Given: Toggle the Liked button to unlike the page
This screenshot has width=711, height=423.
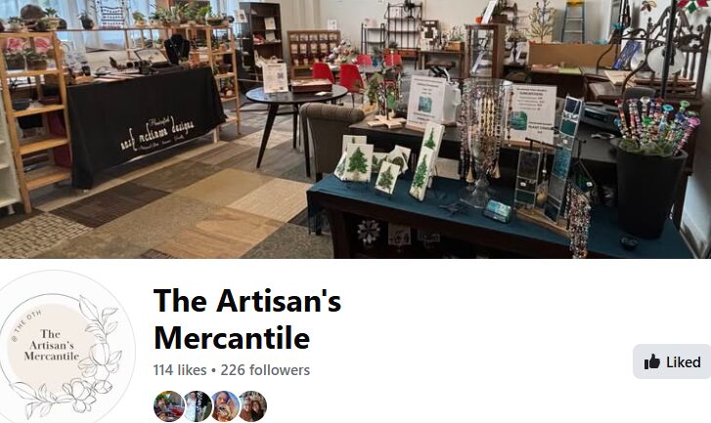Looking at the screenshot, I should [x=672, y=361].
